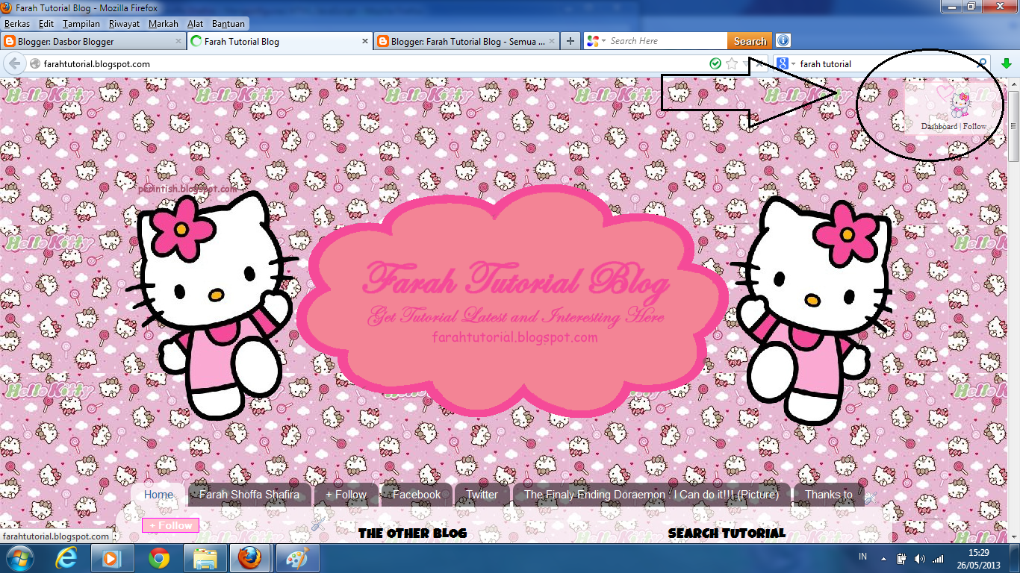Click the Firefox icon in title bar
1020x573 pixels.
coord(7,7)
